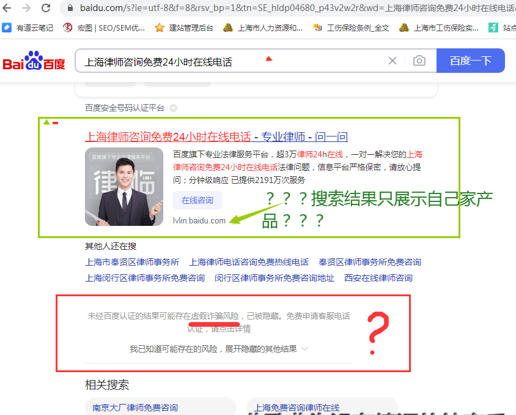This screenshot has width=516, height=415.
Task: Click the favicon of 工伤保险条例_全文 bookmark
Action: [317, 28]
